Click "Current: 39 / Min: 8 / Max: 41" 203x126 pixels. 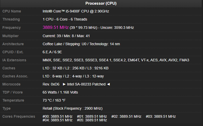coord(66,36)
